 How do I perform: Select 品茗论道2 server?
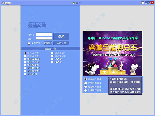coord(52,56)
